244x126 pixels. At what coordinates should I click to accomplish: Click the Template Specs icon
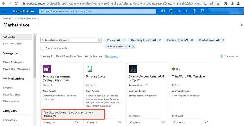pyautogui.click(x=90, y=69)
